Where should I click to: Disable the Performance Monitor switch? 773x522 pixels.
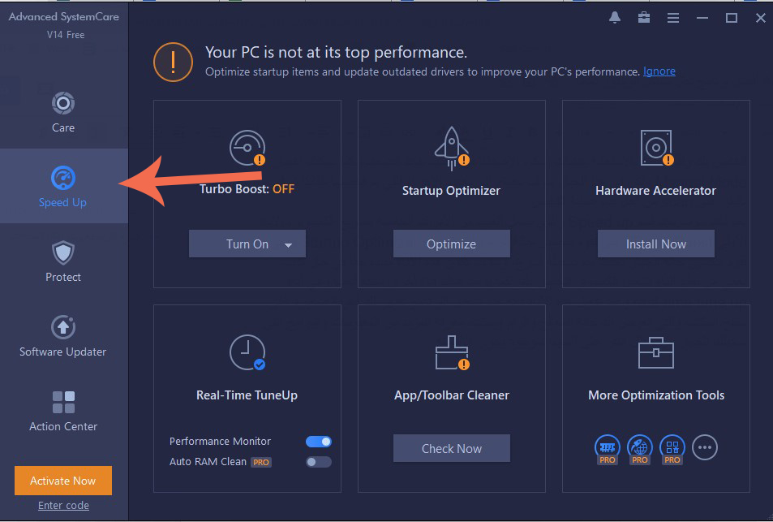[319, 442]
